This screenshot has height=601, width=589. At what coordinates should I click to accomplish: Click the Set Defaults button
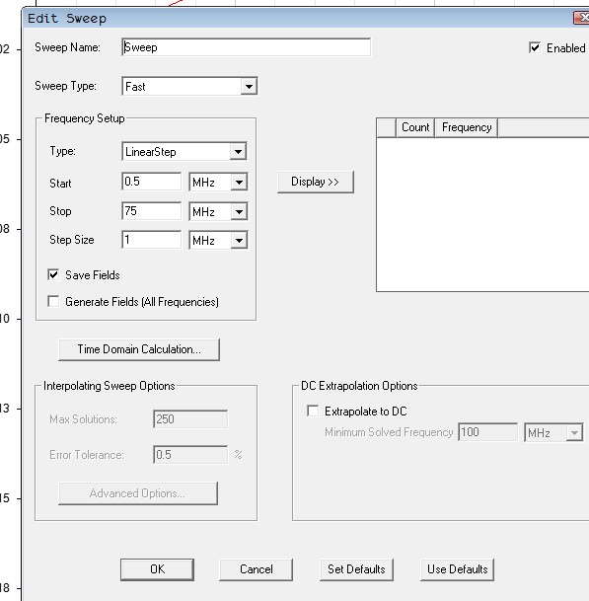[x=356, y=569]
